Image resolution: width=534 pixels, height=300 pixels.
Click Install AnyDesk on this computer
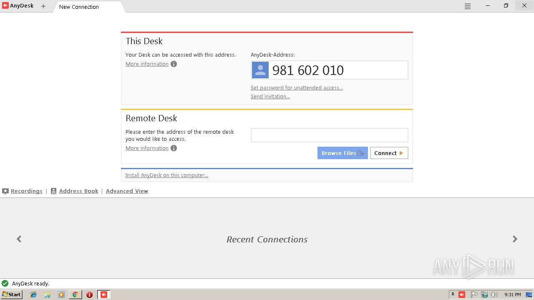tap(166, 175)
